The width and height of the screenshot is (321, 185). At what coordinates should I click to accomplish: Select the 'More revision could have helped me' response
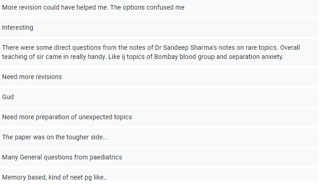[x=159, y=8]
